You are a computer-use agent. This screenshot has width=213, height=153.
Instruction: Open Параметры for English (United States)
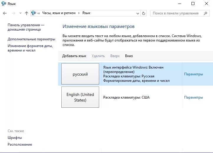coord(194,97)
